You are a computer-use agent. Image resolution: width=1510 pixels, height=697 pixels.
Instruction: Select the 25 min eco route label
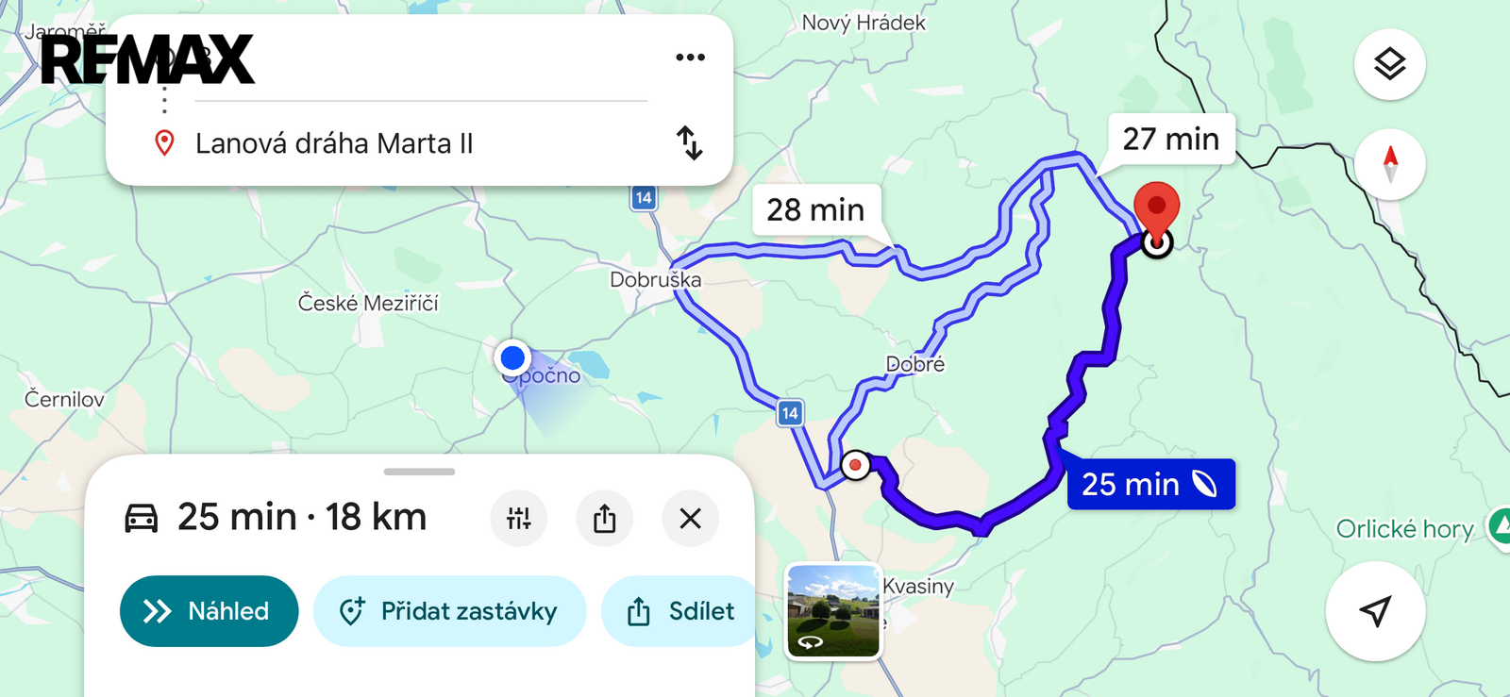click(1150, 484)
